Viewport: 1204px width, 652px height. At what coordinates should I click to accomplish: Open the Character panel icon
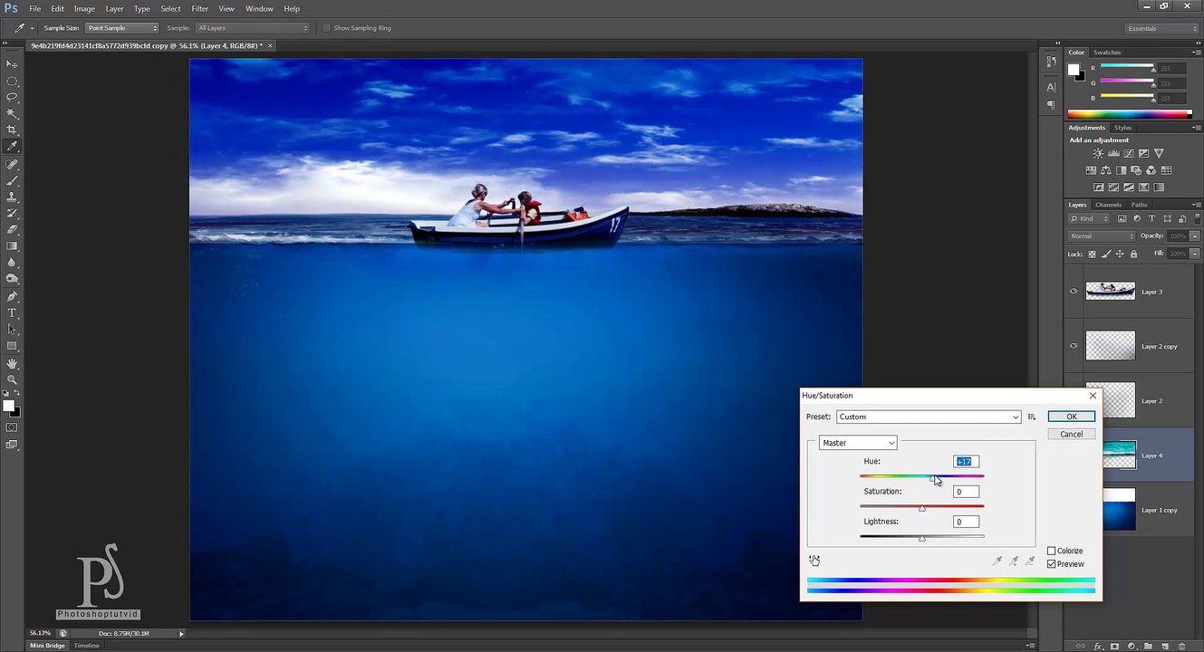point(1051,88)
